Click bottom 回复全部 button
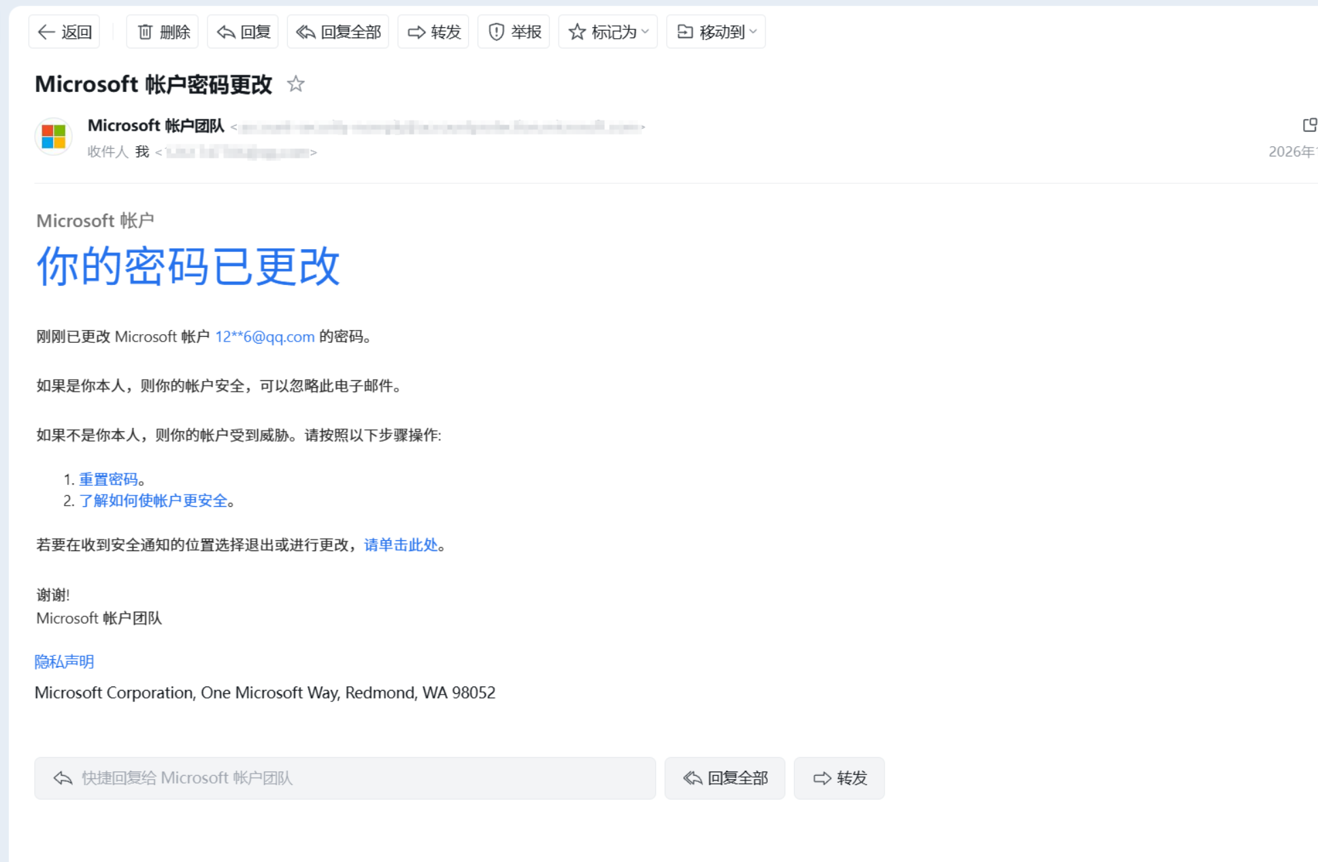This screenshot has width=1318, height=862. 725,778
